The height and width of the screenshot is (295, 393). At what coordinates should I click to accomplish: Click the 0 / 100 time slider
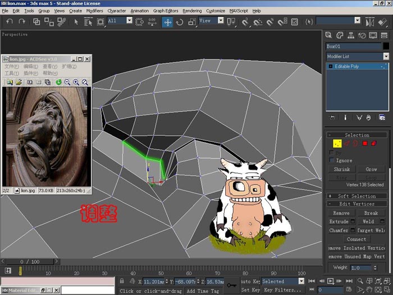pos(30,262)
